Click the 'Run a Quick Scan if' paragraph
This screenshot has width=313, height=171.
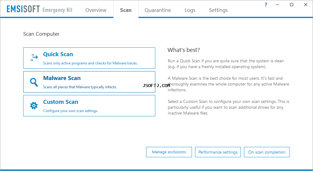tap(226, 64)
